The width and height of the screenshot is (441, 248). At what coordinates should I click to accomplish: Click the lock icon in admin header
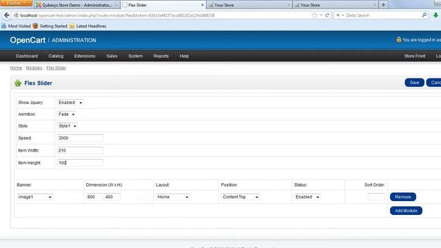398,40
